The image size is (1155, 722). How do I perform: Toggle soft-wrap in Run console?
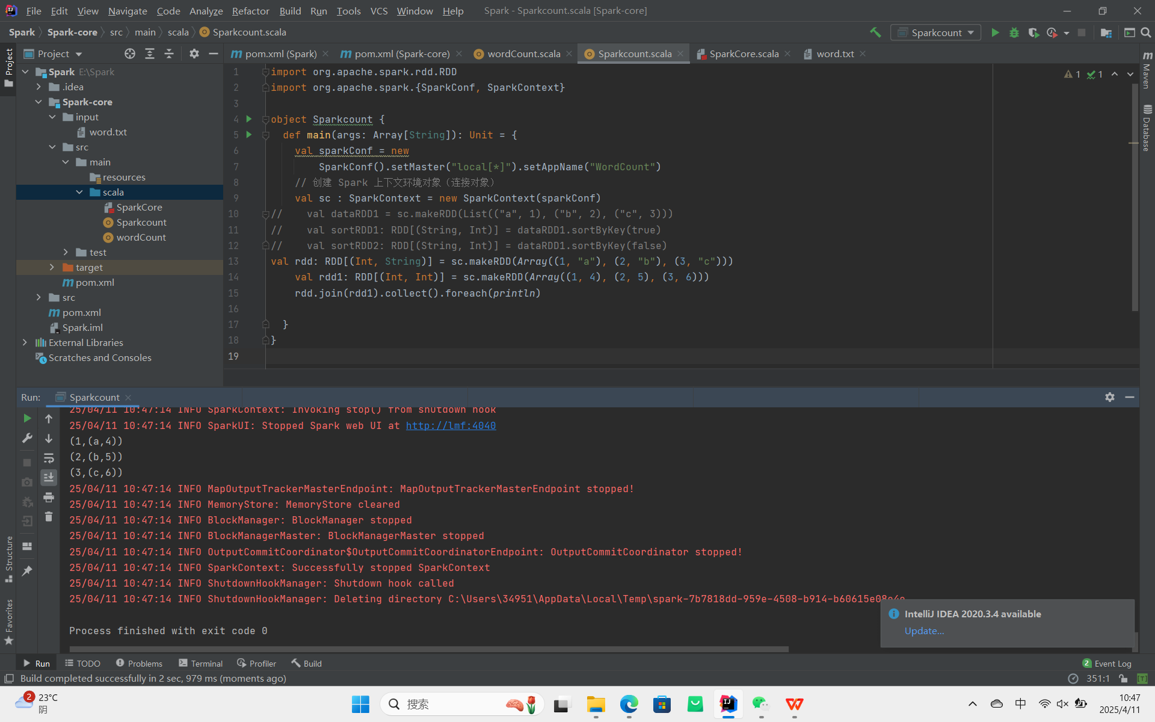[49, 458]
